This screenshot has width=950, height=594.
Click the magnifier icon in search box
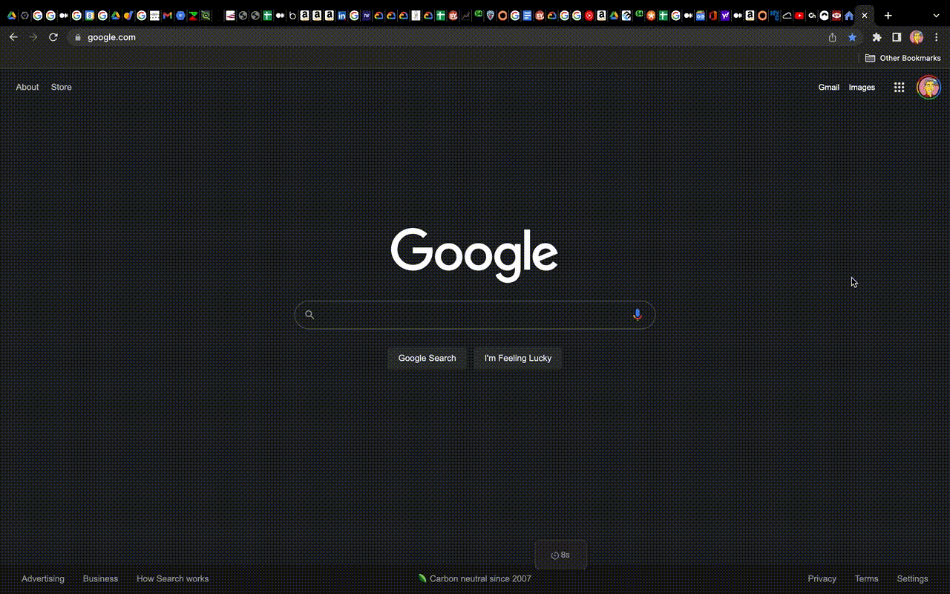[309, 315]
